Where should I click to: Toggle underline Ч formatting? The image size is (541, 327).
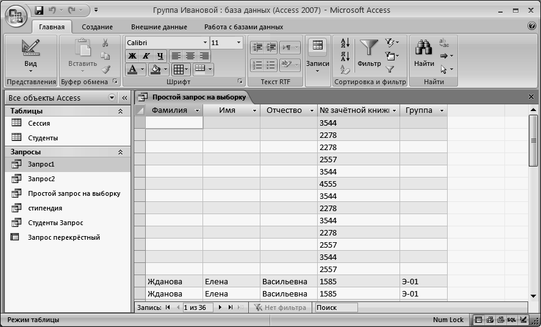(160, 56)
